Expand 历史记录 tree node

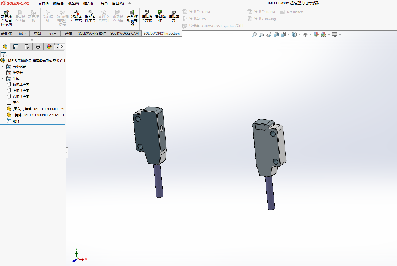(x=2, y=66)
